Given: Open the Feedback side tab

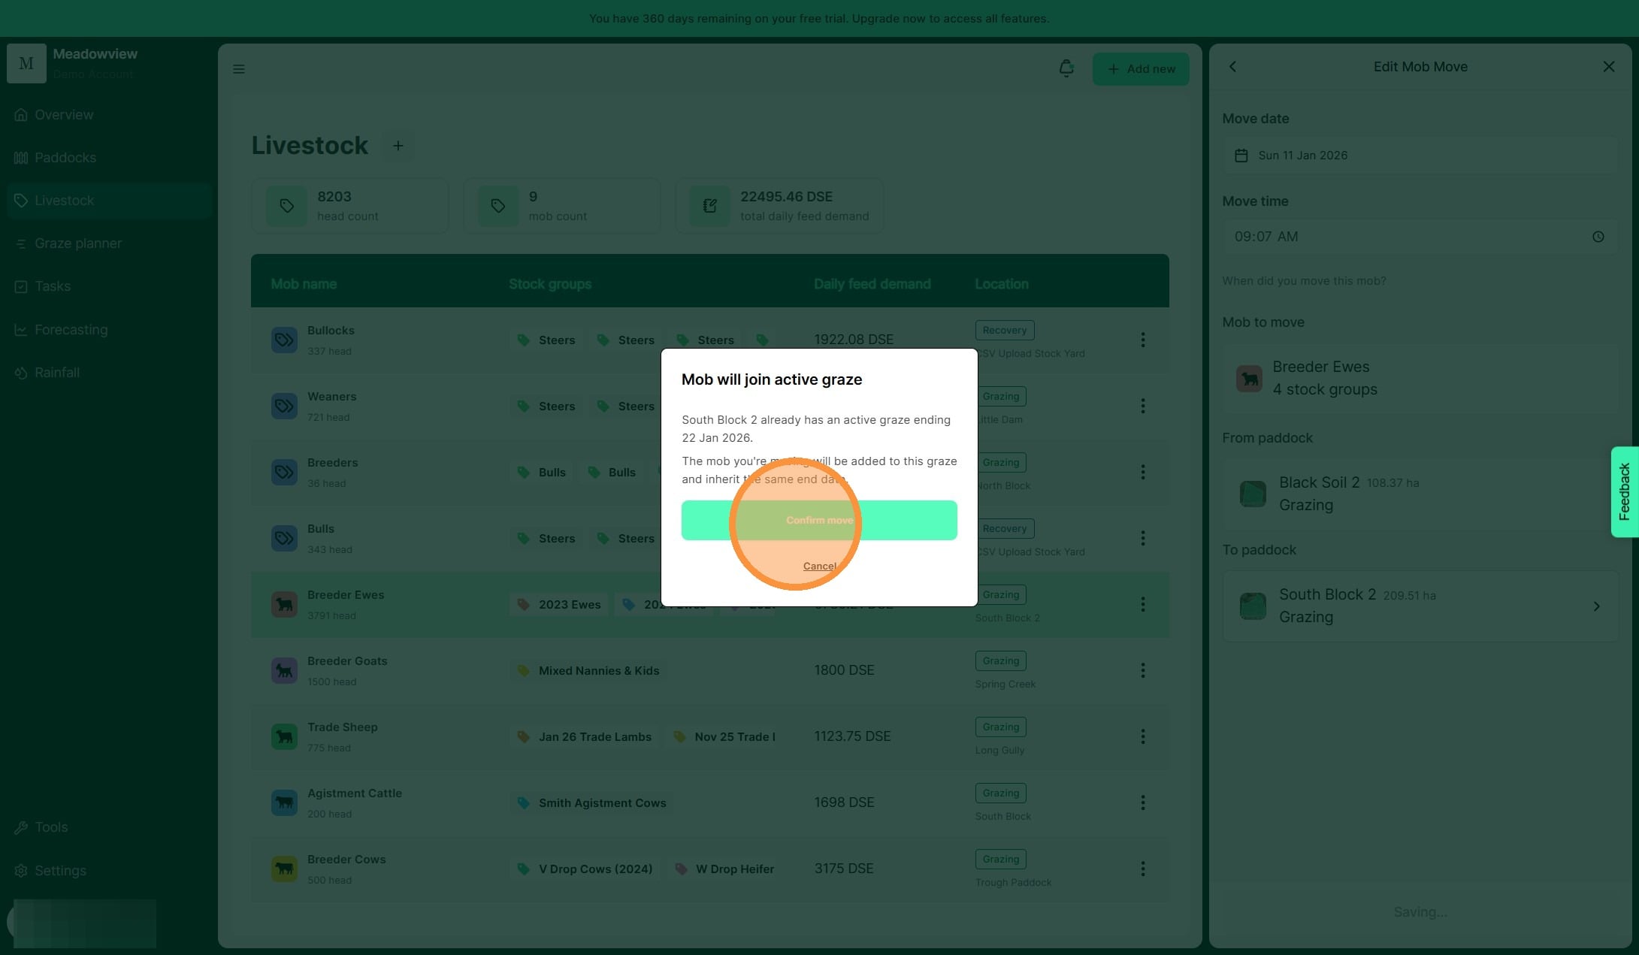Looking at the screenshot, I should click(x=1624, y=491).
